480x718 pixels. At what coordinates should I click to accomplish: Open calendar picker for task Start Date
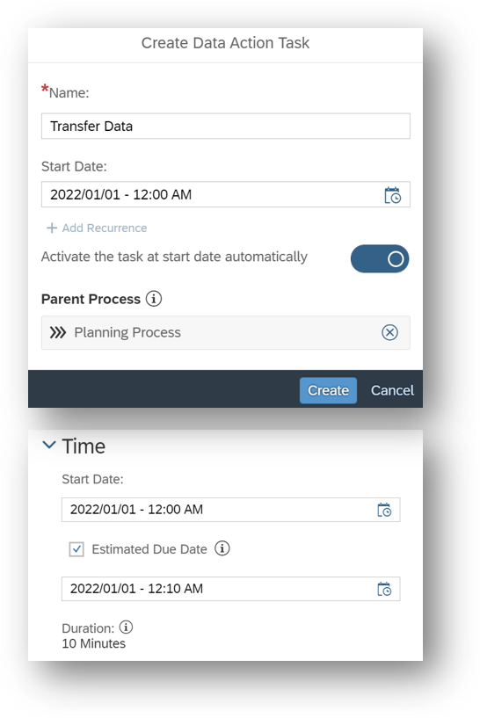tap(392, 195)
